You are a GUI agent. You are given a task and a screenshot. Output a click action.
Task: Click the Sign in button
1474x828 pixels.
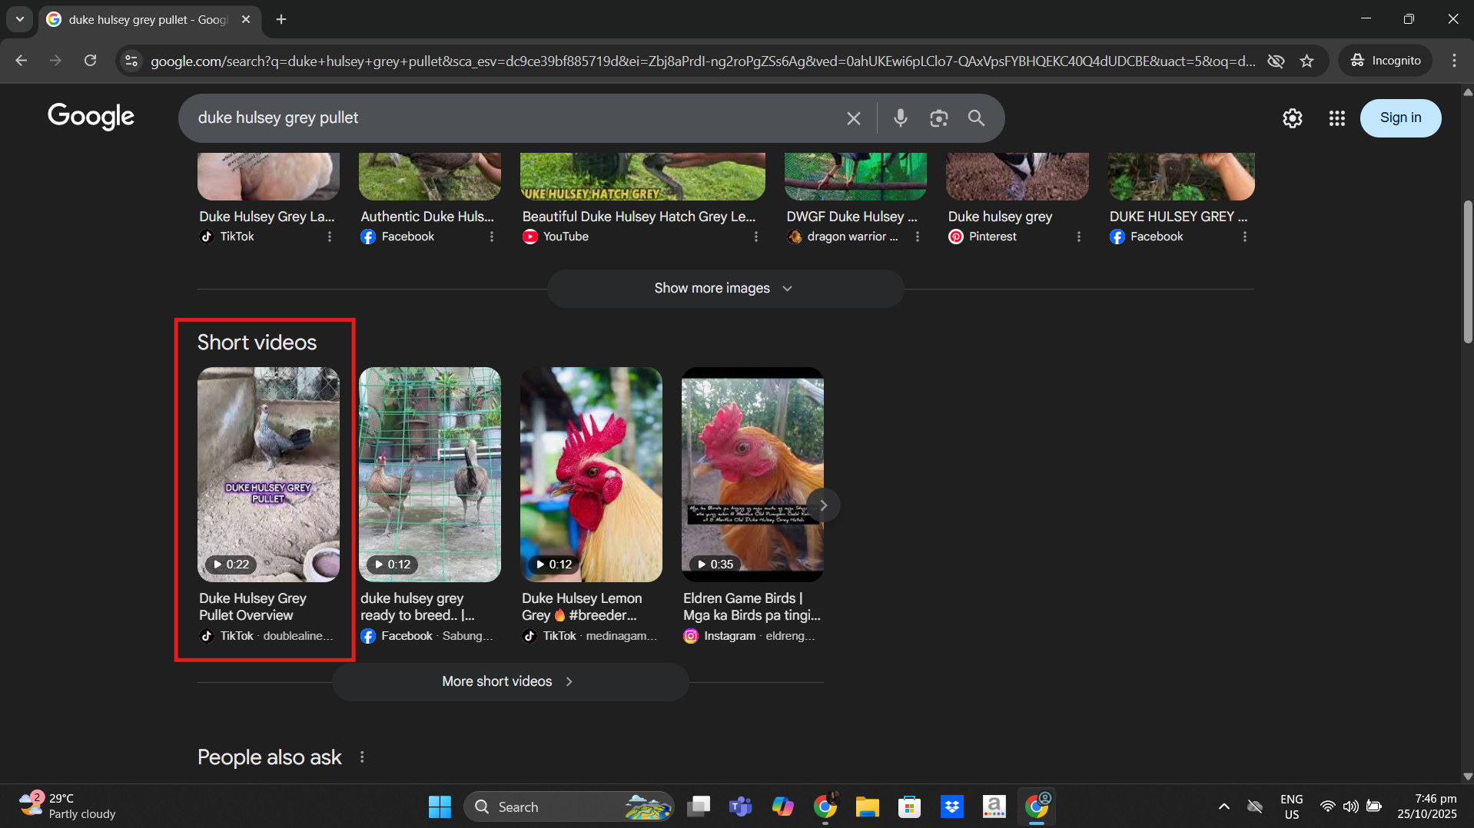point(1399,118)
